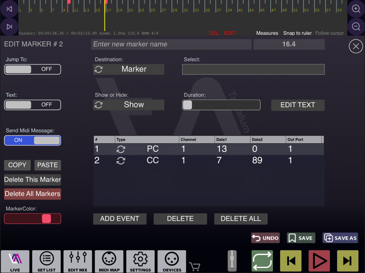Open the MIDI MAP screen
365x273 pixels.
point(109,261)
